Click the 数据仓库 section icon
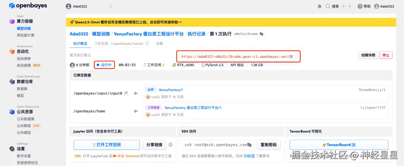This screenshot has width=404, height=166. point(12,82)
